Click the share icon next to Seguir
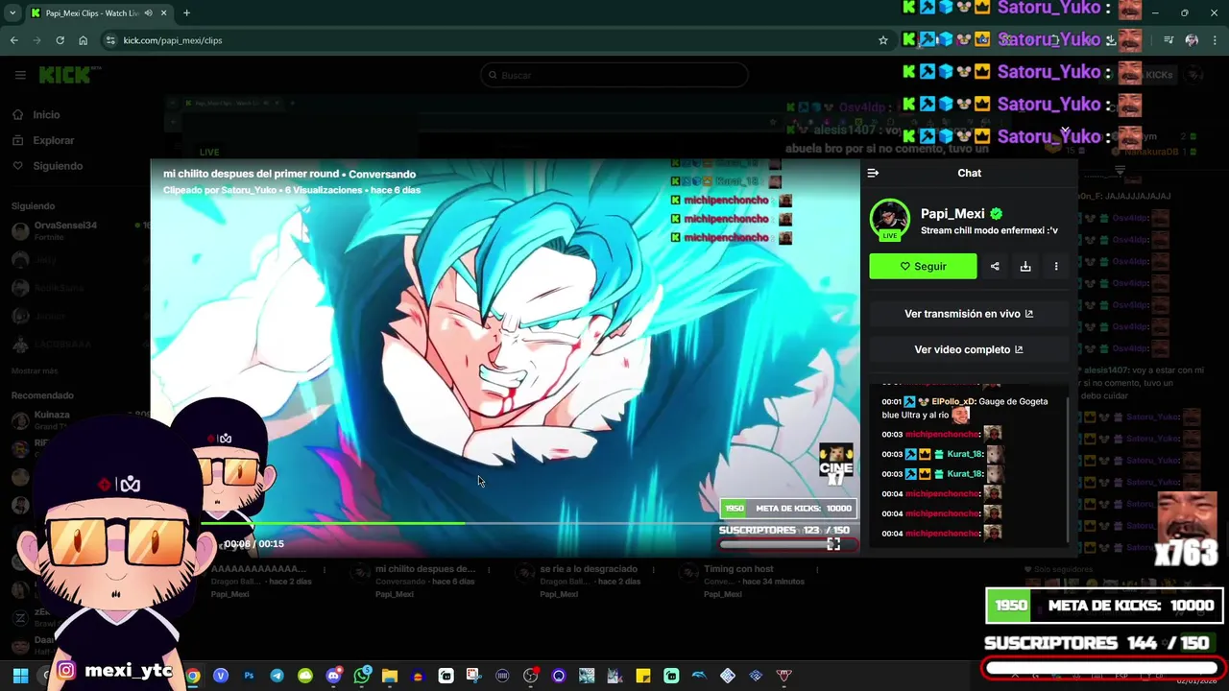Viewport: 1229px width, 691px height. point(995,267)
